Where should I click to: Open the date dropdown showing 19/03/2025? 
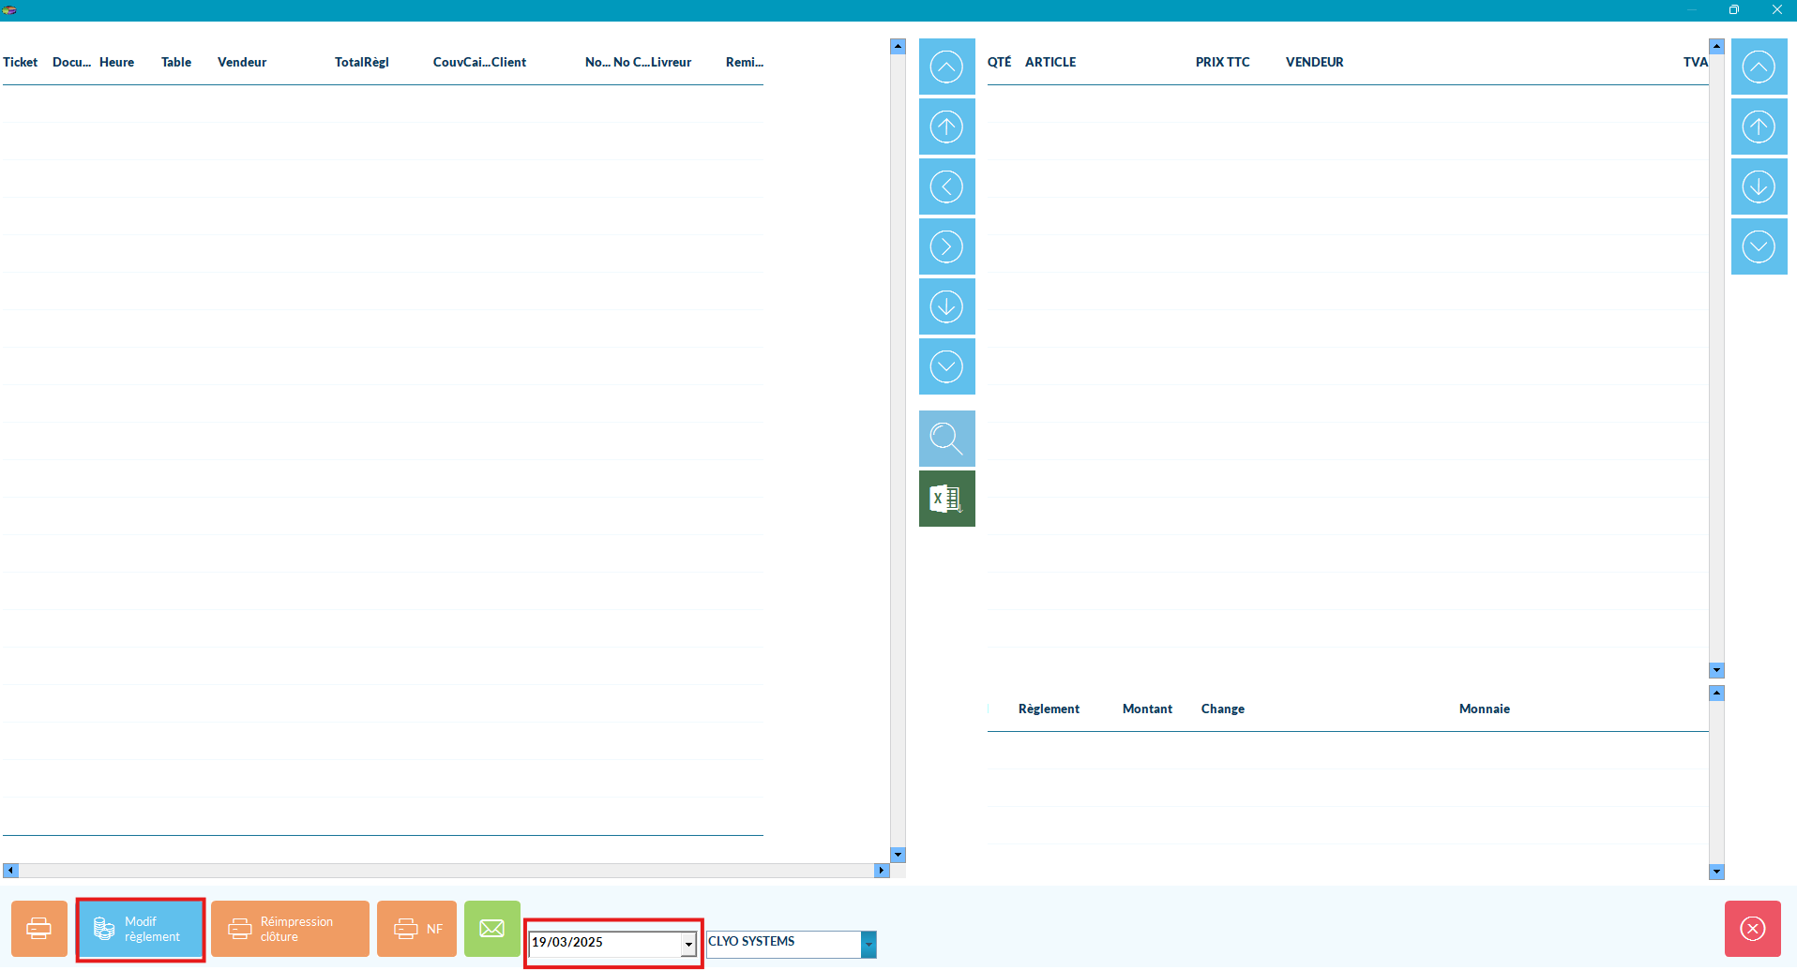[688, 944]
